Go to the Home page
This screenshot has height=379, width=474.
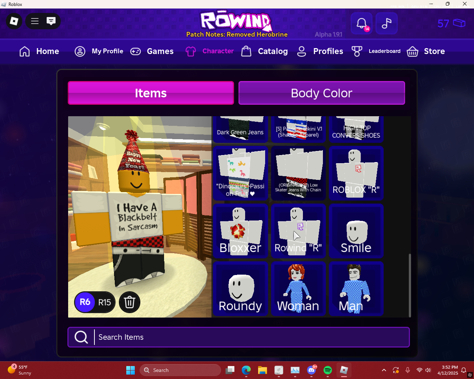[x=39, y=51]
